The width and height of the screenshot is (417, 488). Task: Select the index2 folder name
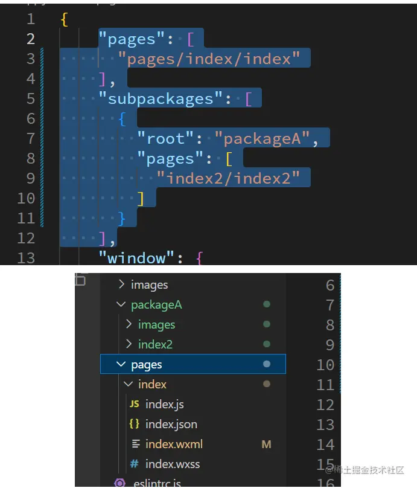click(x=155, y=344)
